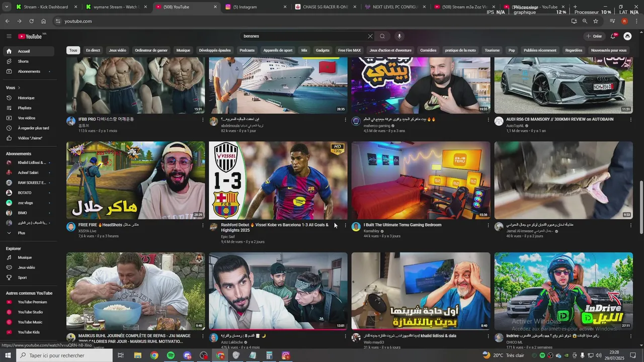The height and width of the screenshot is (362, 644).
Task: Select the Free Fire MAX filter chip
Action: point(350,50)
